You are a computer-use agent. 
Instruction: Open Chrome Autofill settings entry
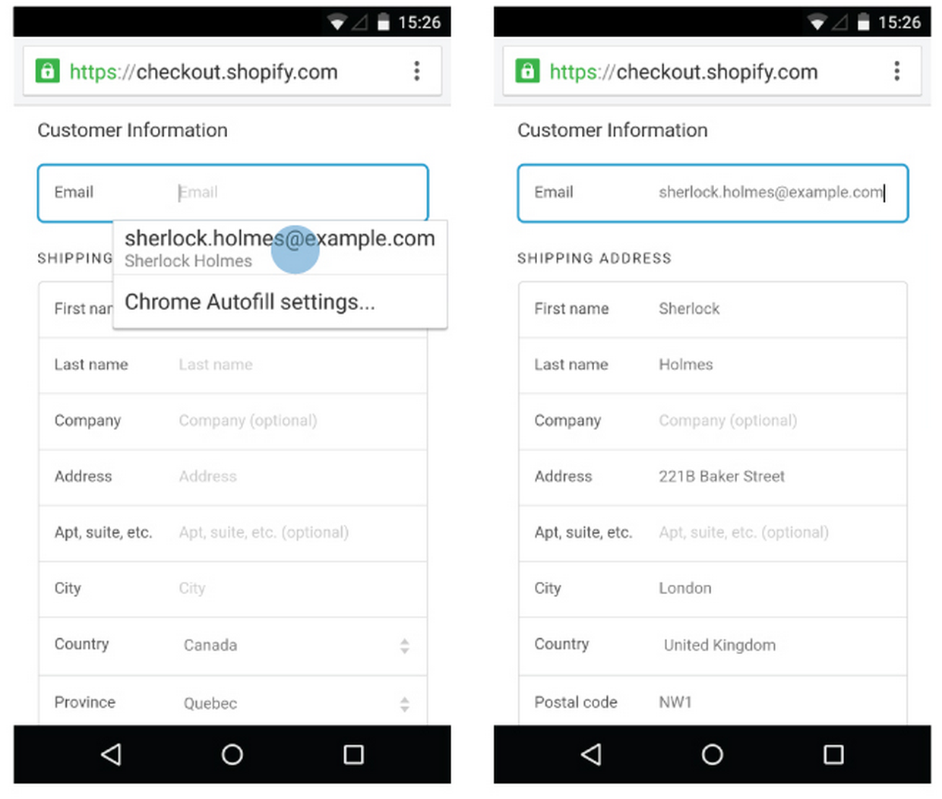280,302
